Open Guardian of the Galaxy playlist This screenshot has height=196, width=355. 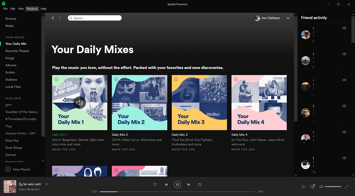(x=22, y=112)
